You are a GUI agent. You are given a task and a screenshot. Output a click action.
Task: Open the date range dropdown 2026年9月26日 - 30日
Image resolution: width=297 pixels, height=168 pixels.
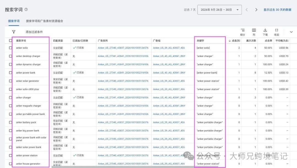219,10
